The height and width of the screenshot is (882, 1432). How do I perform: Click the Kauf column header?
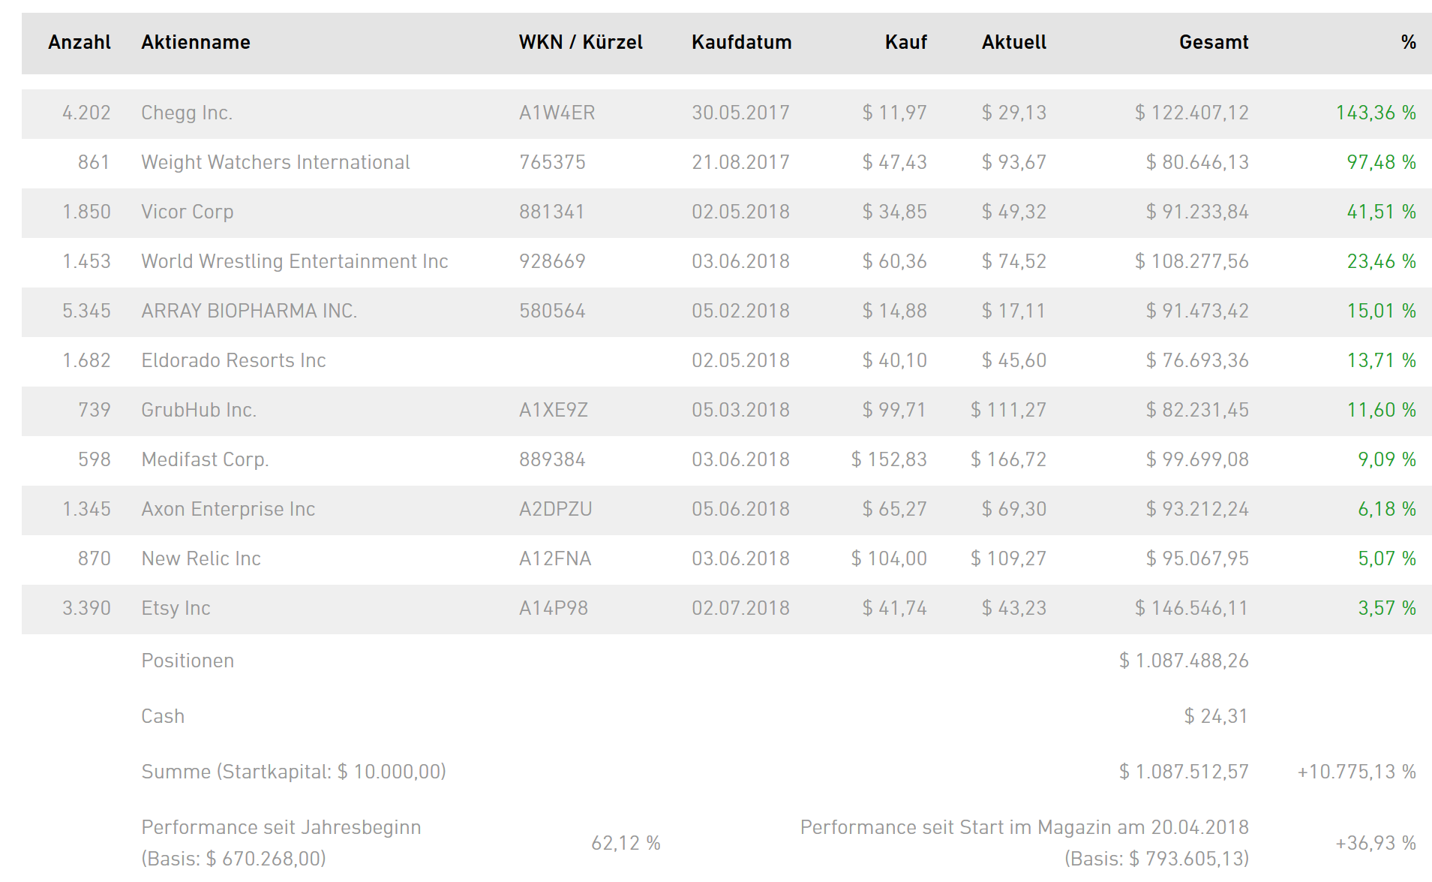tap(906, 42)
